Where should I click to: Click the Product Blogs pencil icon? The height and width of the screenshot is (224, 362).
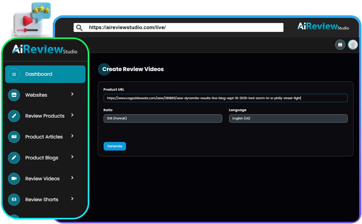(14, 158)
